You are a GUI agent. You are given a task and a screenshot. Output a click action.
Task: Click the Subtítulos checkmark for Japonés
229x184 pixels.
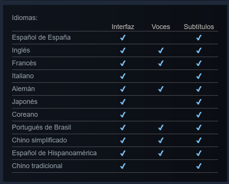[x=199, y=102]
